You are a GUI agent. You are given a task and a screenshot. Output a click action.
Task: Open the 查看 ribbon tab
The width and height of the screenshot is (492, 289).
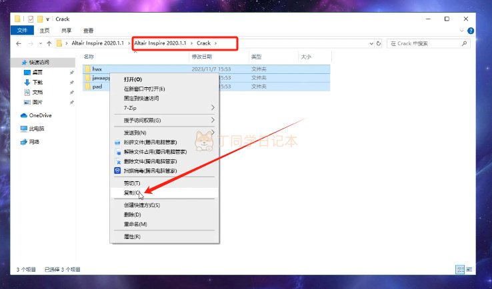click(88, 31)
